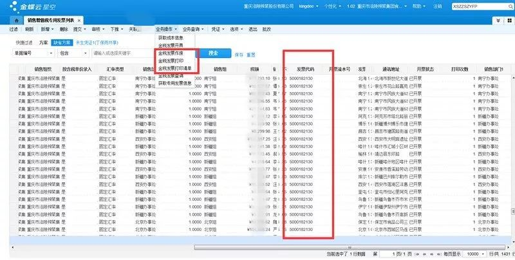The image size is (515, 260).
Task: Click the 开票流水号 column header
Action: pyautogui.click(x=340, y=70)
